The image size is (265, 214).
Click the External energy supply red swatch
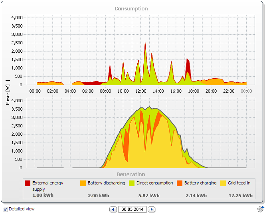click(x=28, y=183)
